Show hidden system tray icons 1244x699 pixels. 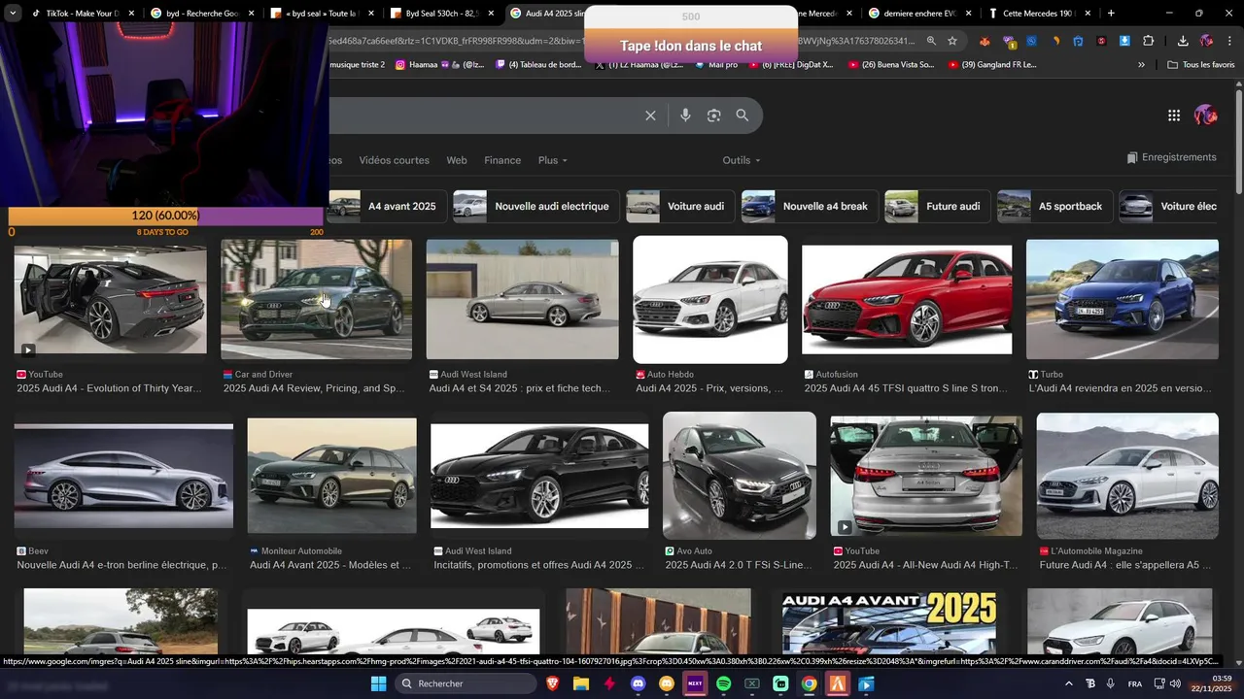tap(1069, 683)
